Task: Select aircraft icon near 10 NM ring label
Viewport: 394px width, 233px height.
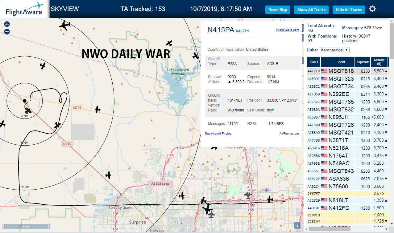Action: coord(108,175)
